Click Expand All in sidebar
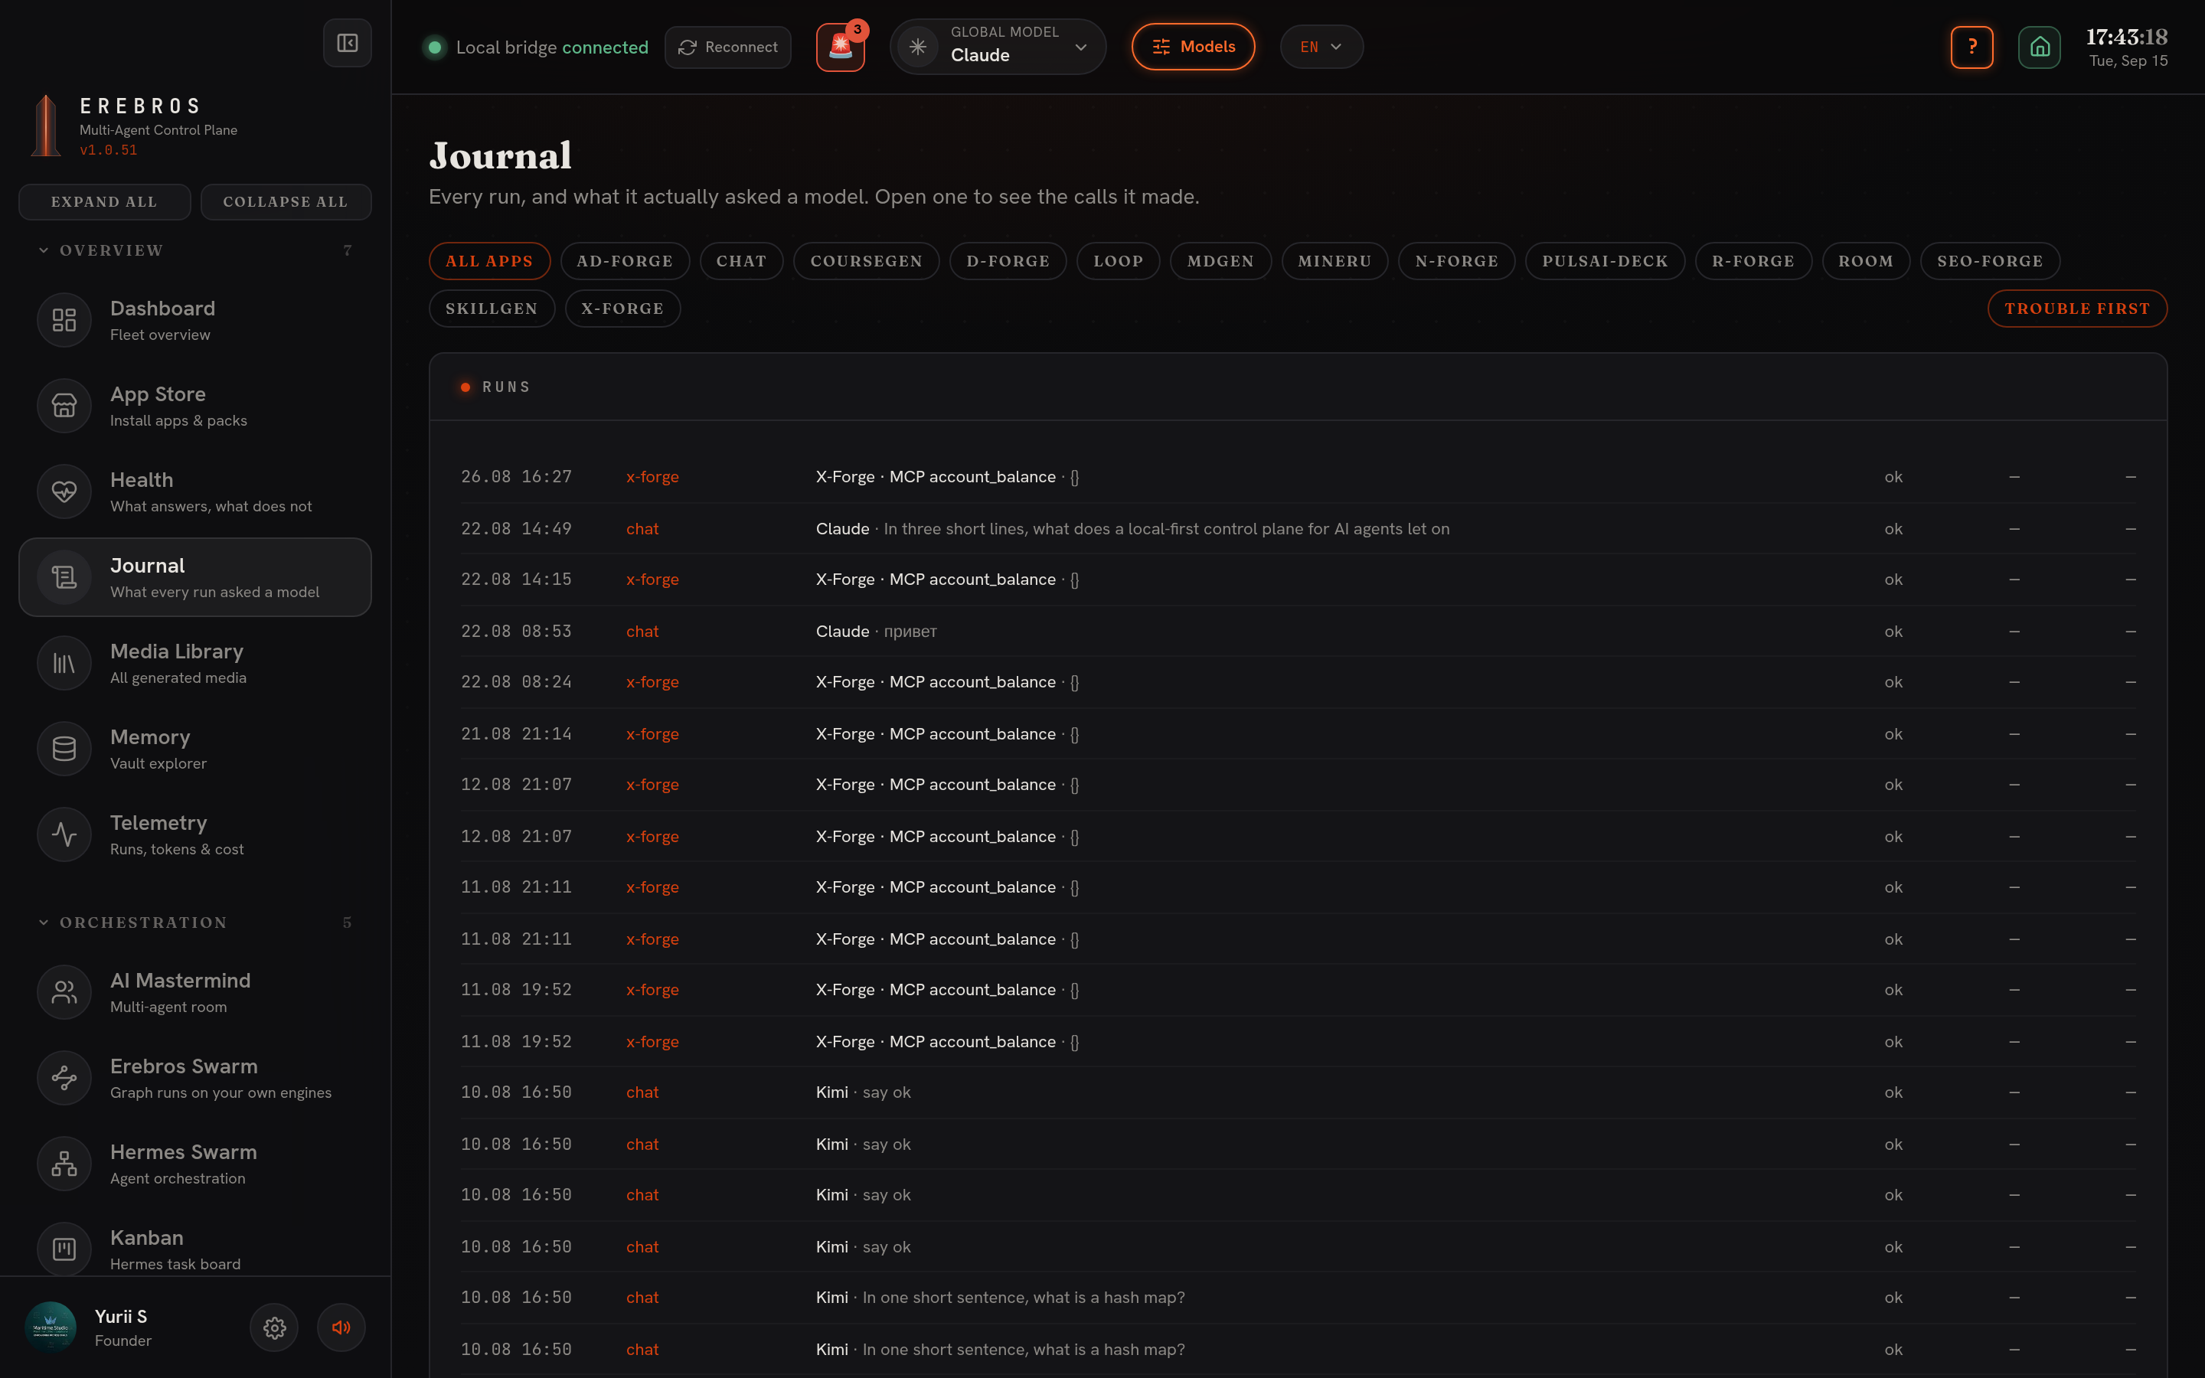The width and height of the screenshot is (2205, 1378). coord(104,201)
